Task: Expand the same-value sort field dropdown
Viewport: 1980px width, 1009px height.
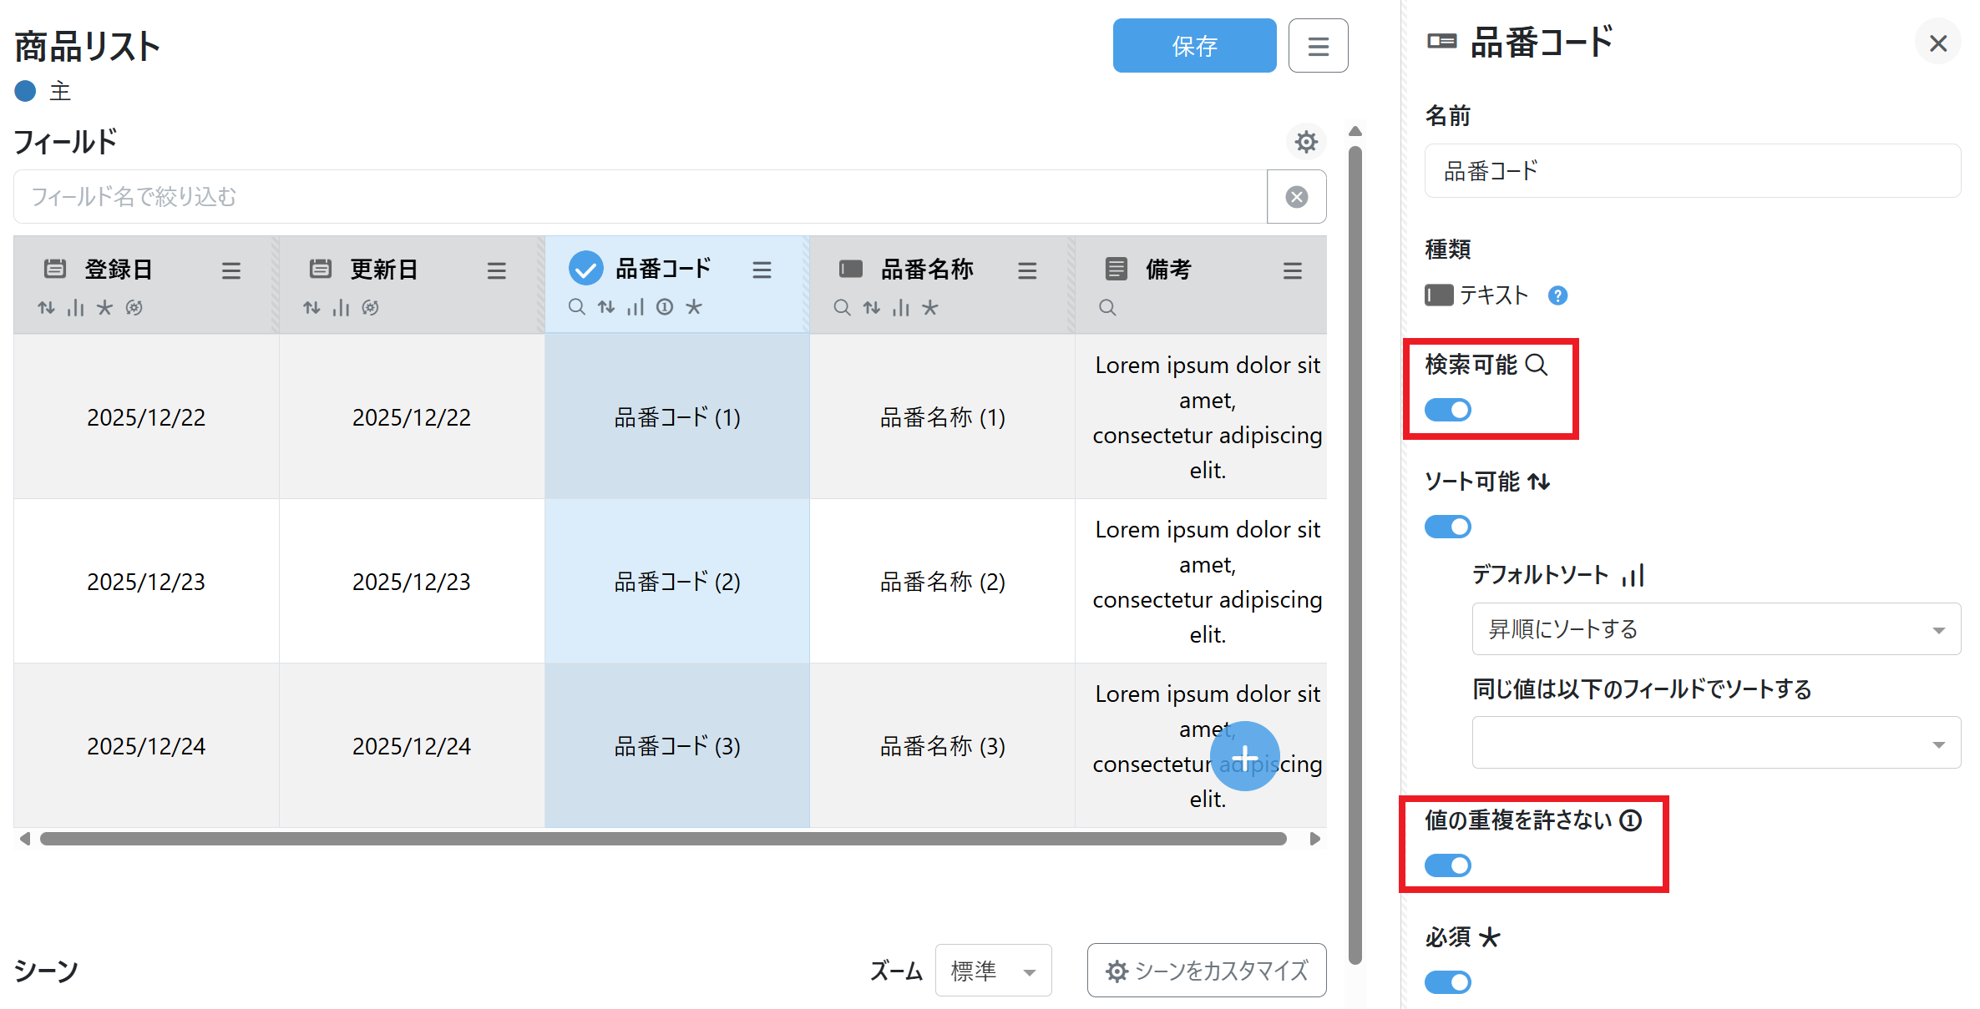Action: click(x=1715, y=743)
